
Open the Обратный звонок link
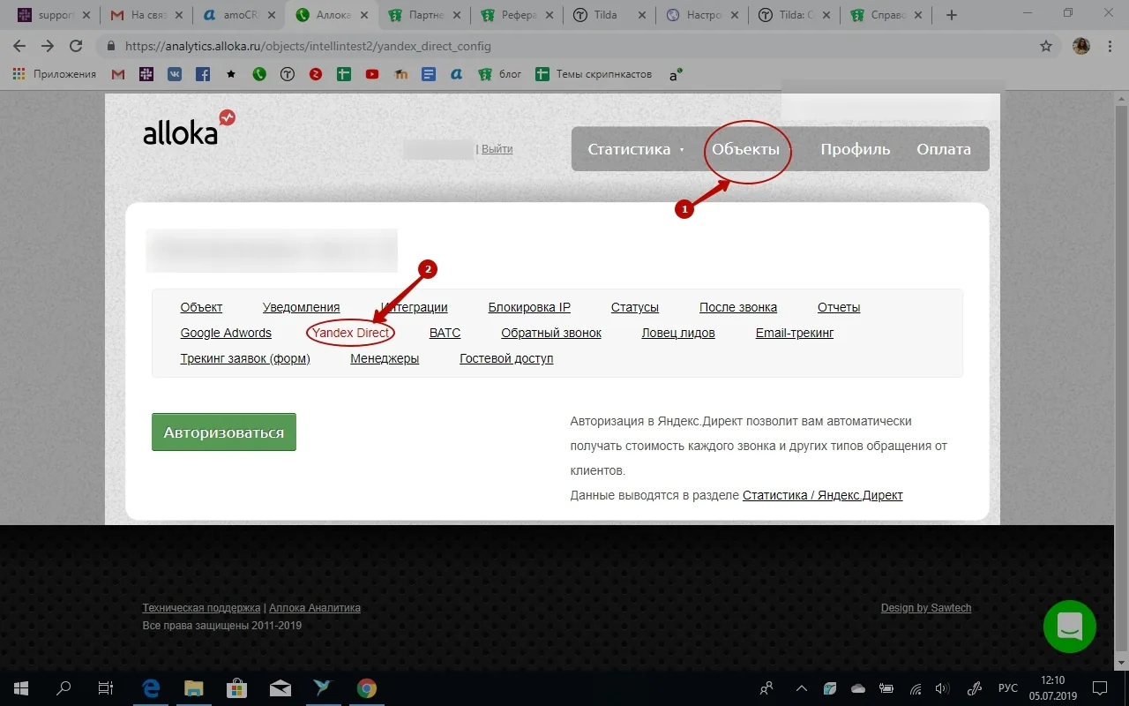pos(551,333)
